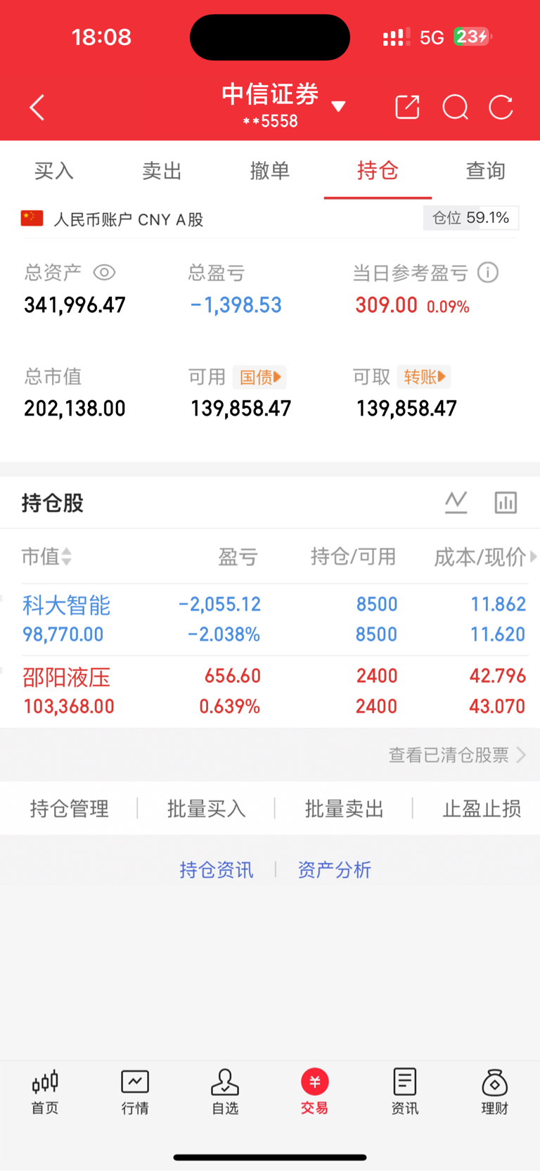540x1171 pixels.
Task: Open 止盈止损 settings
Action: (x=482, y=809)
